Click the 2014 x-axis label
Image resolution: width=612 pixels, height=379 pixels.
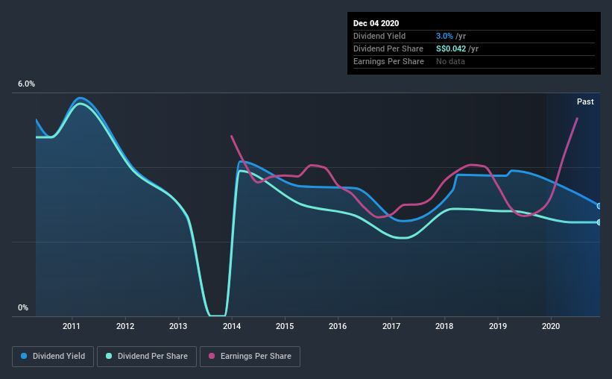coord(231,326)
